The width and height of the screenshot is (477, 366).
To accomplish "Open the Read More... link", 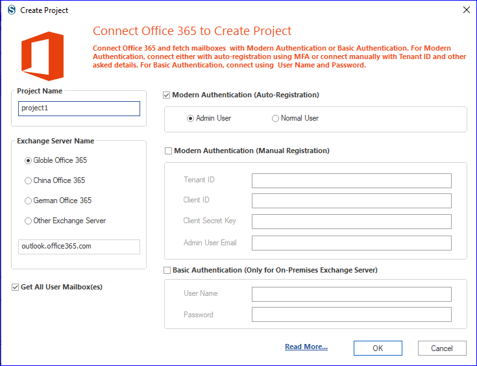I will pyautogui.click(x=306, y=347).
